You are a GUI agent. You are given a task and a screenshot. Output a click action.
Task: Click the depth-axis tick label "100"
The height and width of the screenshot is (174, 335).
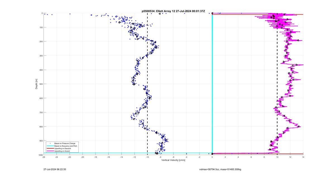click(x=41, y=27)
